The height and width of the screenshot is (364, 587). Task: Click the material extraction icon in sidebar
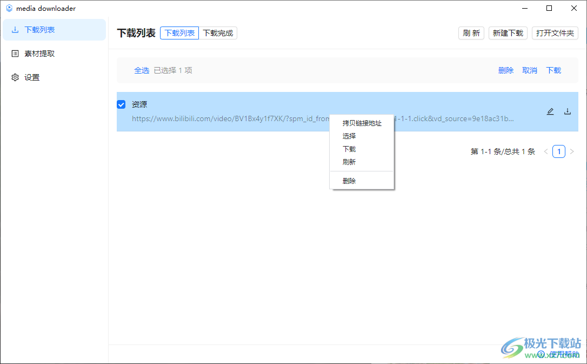(x=15, y=54)
